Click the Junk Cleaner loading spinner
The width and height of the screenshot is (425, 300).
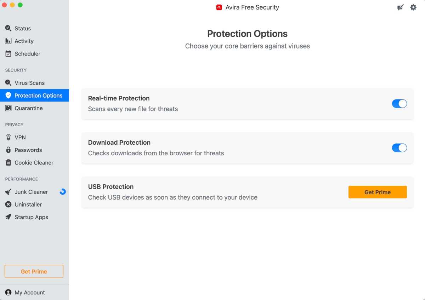click(63, 192)
